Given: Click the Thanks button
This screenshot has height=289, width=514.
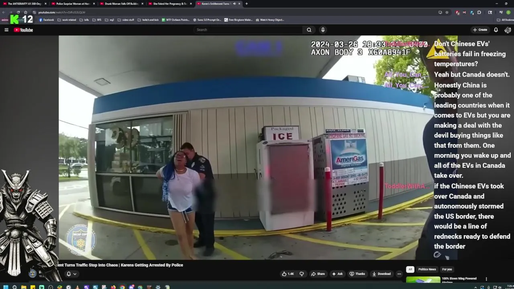Looking at the screenshot, I should 357,274.
